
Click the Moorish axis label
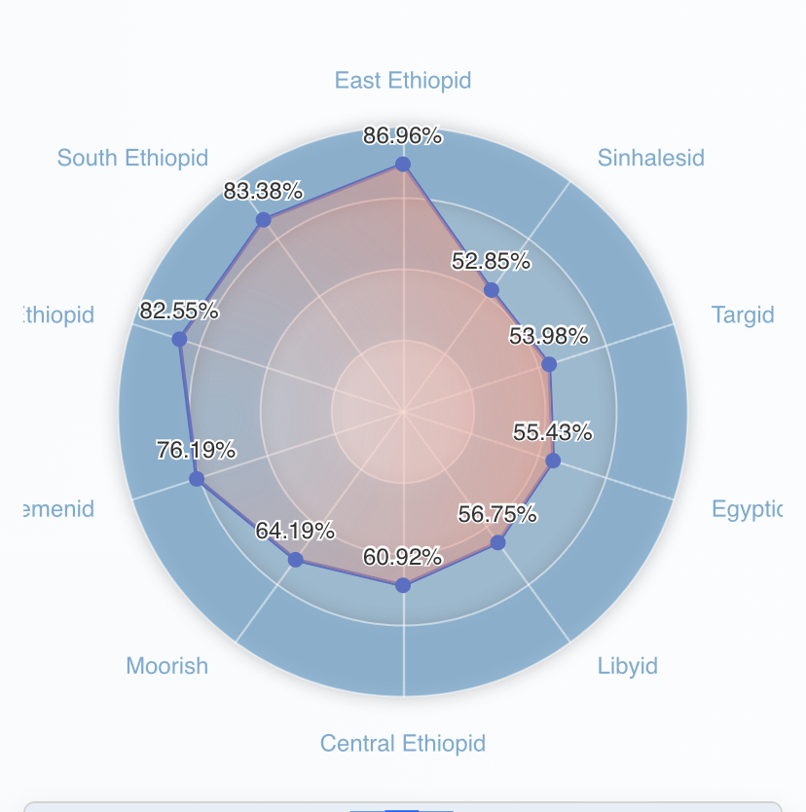(x=166, y=666)
